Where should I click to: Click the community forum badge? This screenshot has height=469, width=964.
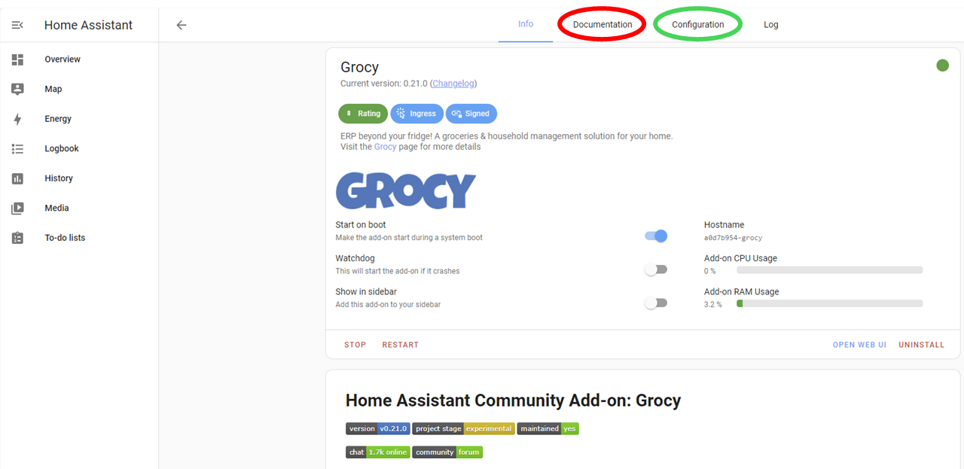(x=447, y=452)
